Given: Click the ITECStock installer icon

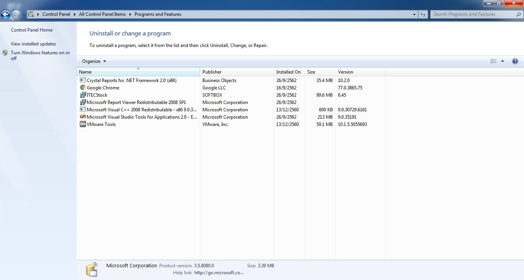Looking at the screenshot, I should point(83,95).
